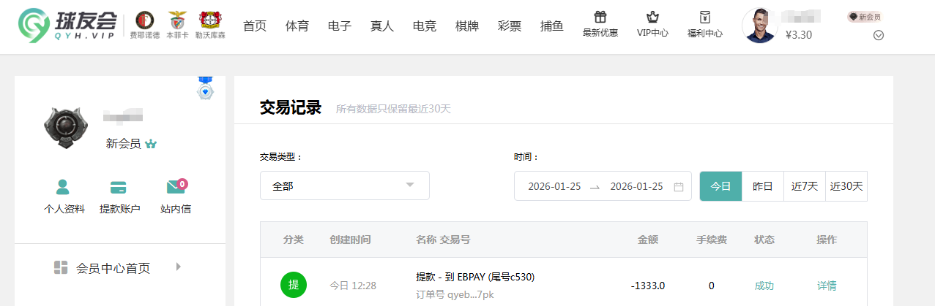Click the 交易记录 heading
Screen dimensions: 935x306
pos(291,108)
